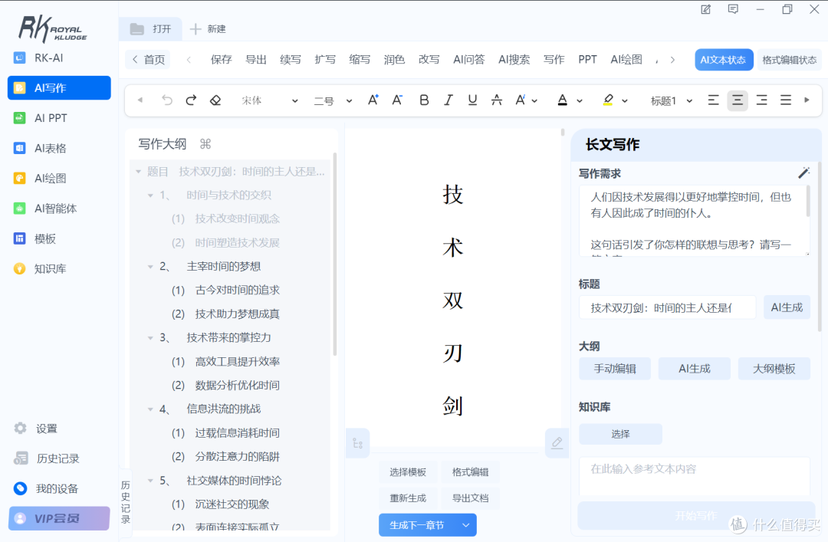Screen dimensions: 828x542
Task: Click the pencil edit icon beside document
Action: [x=557, y=442]
